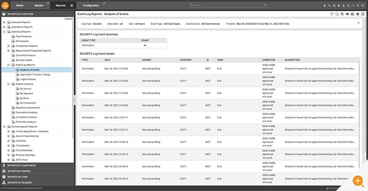The height and width of the screenshot is (191, 368).
Task: Switch to the Monitor tab
Action: point(39,5)
